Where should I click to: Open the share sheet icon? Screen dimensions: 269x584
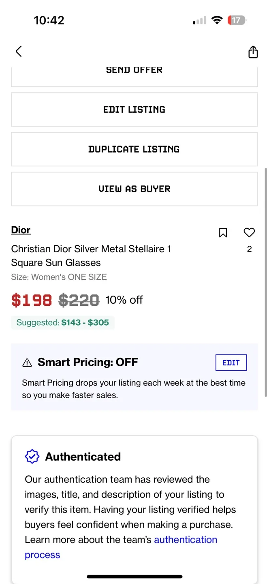(253, 52)
